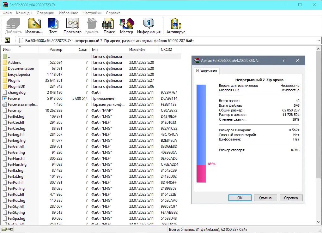Select the Addons folder icon
The image size is (322, 233).
coord(5,62)
